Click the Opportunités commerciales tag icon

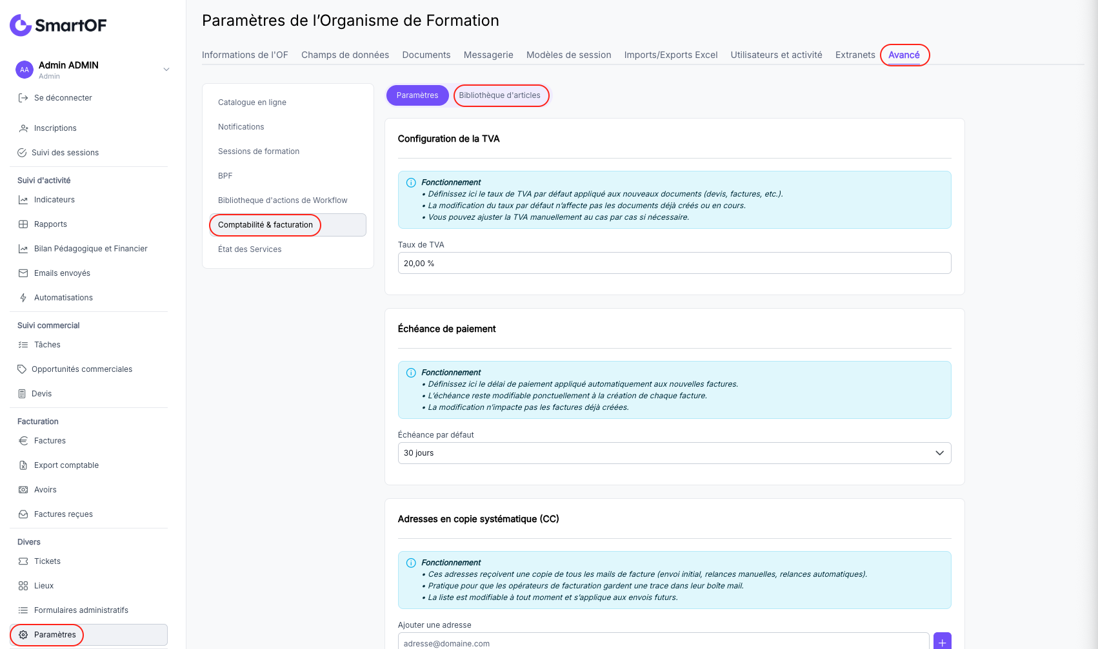[x=22, y=369]
